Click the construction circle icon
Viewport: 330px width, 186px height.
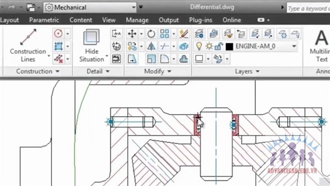58,34
